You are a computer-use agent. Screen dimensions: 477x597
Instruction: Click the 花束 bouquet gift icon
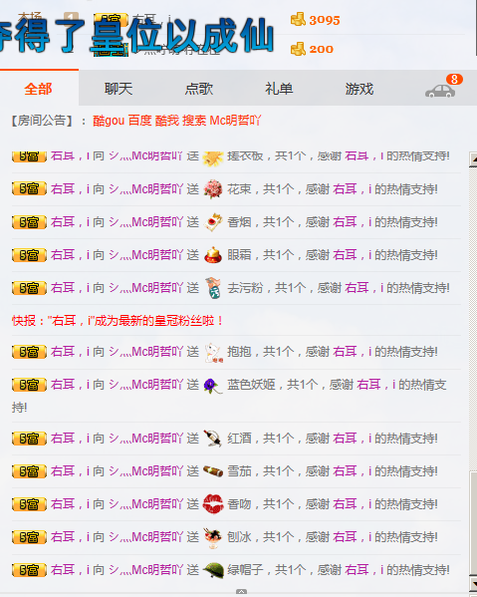click(x=213, y=188)
